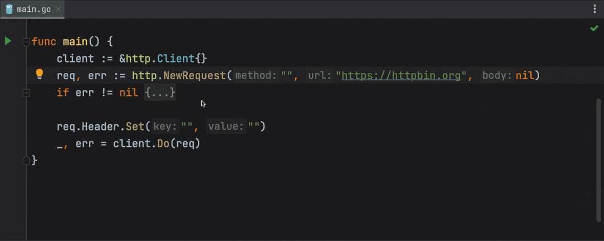The width and height of the screenshot is (604, 241).
Task: Close the main.go tab
Action: (58, 9)
